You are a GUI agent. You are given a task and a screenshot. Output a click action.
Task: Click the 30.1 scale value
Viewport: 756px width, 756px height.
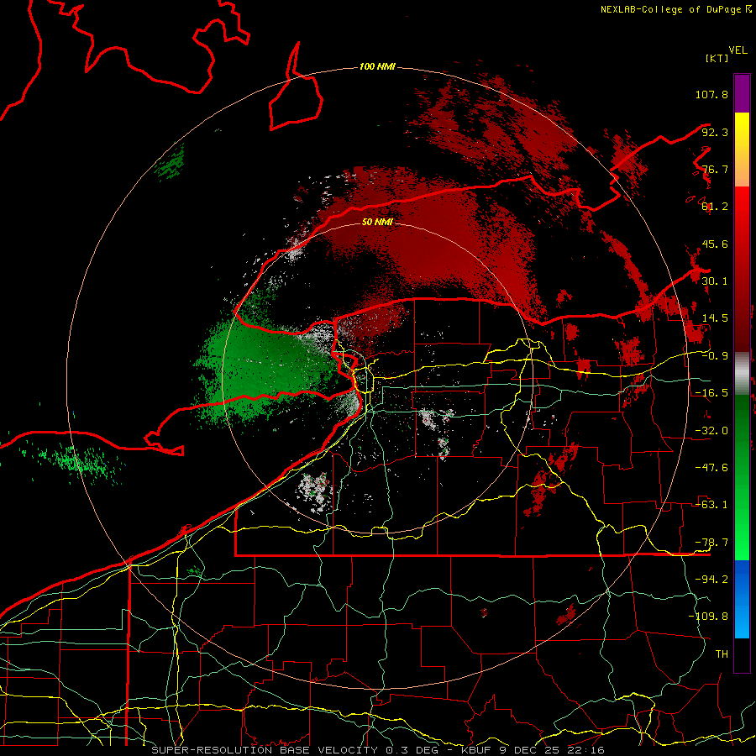(x=715, y=281)
